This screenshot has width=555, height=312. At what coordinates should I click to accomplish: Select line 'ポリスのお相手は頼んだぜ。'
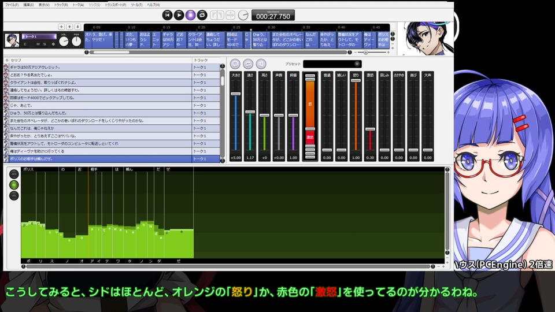(x=112, y=159)
